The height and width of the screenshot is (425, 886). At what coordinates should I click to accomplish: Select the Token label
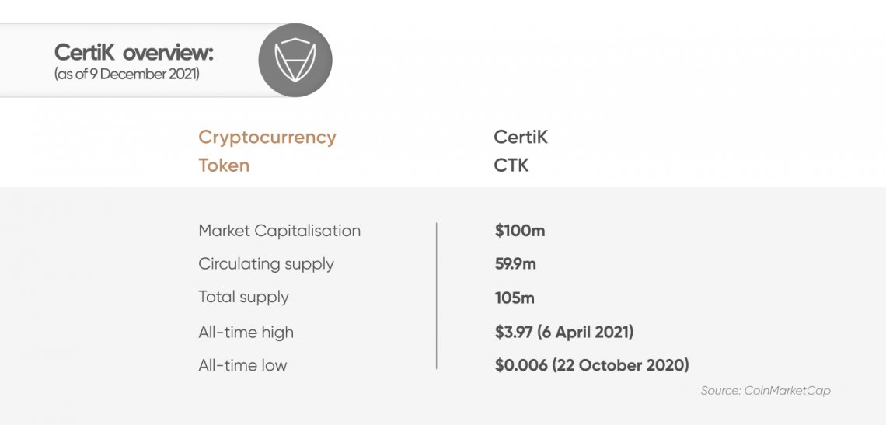coord(224,165)
